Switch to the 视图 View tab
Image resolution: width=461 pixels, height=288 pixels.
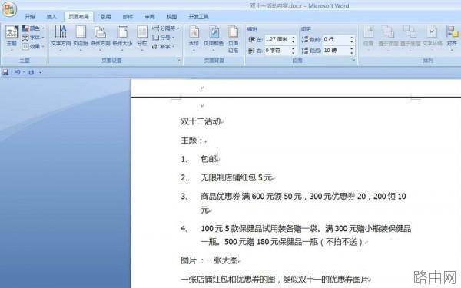coord(171,17)
